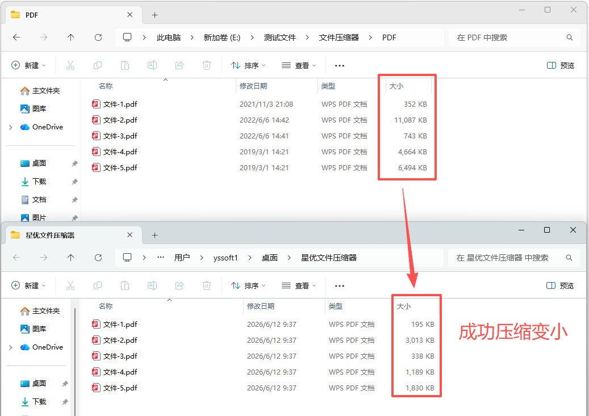Open the 查看 view dropdown in the 星优文件压缩器 window
This screenshot has height=416, width=589.
(299, 285)
